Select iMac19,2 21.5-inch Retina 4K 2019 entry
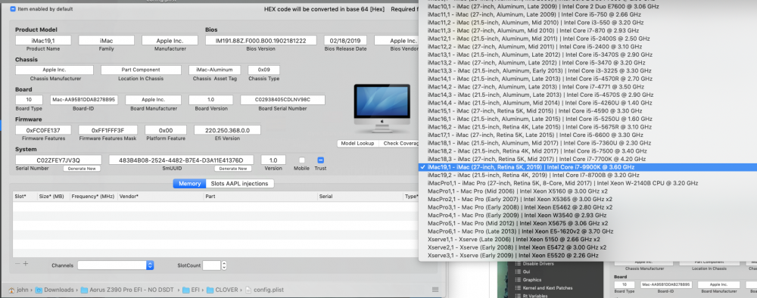This screenshot has height=298, width=757. [587, 175]
